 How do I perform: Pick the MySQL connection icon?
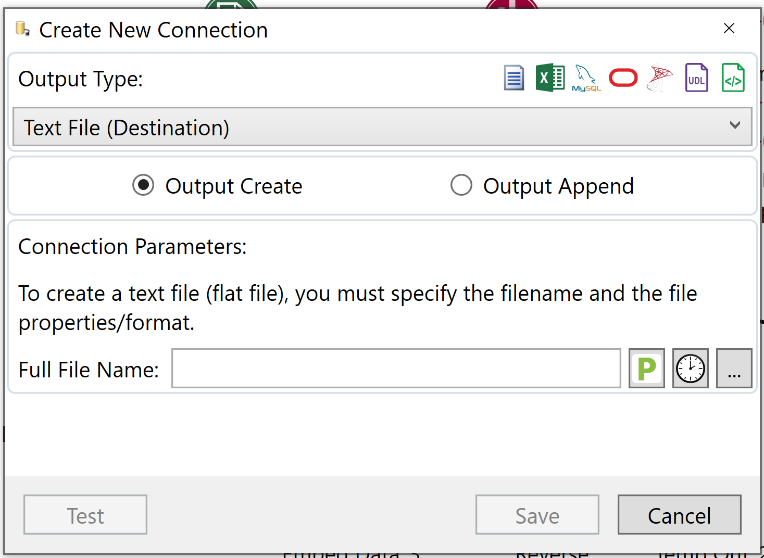click(x=586, y=78)
